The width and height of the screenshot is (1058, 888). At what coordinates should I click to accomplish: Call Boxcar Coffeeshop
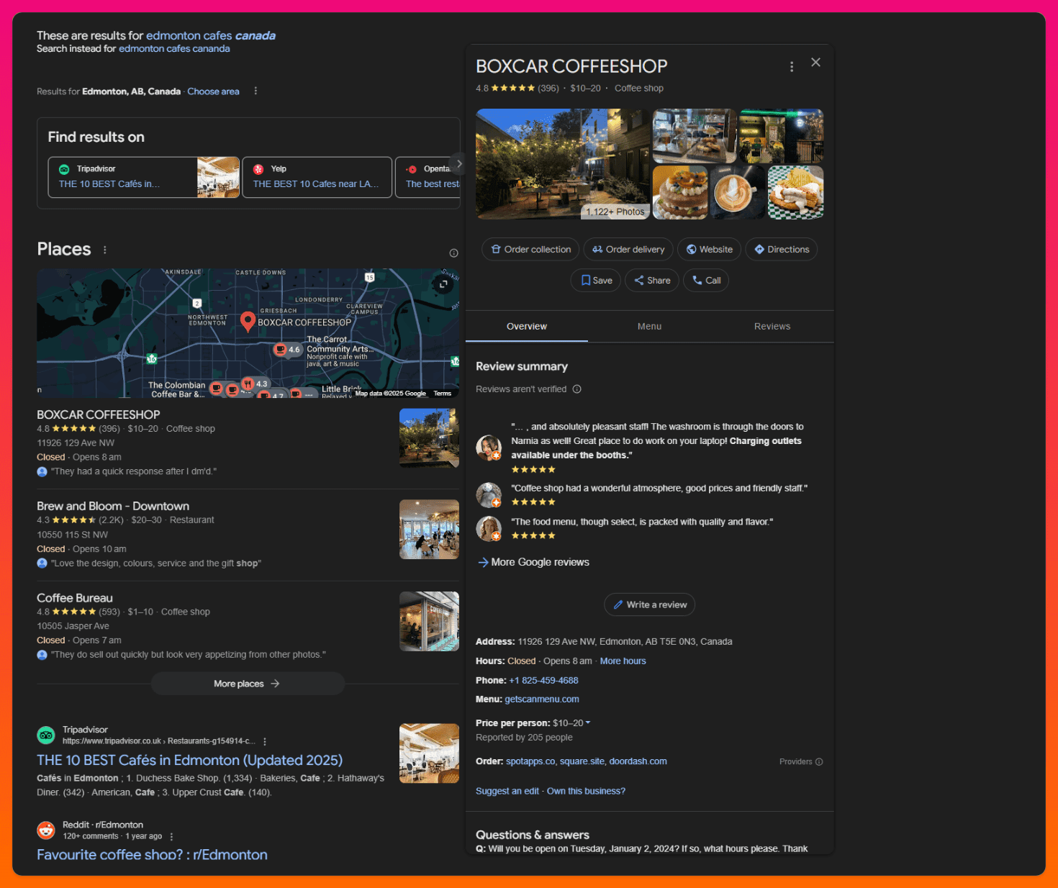706,281
